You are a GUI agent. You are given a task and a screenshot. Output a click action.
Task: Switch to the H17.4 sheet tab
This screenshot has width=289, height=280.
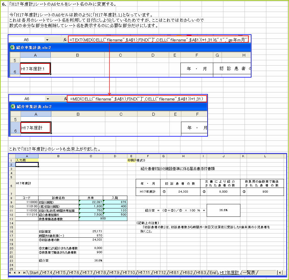47,272
